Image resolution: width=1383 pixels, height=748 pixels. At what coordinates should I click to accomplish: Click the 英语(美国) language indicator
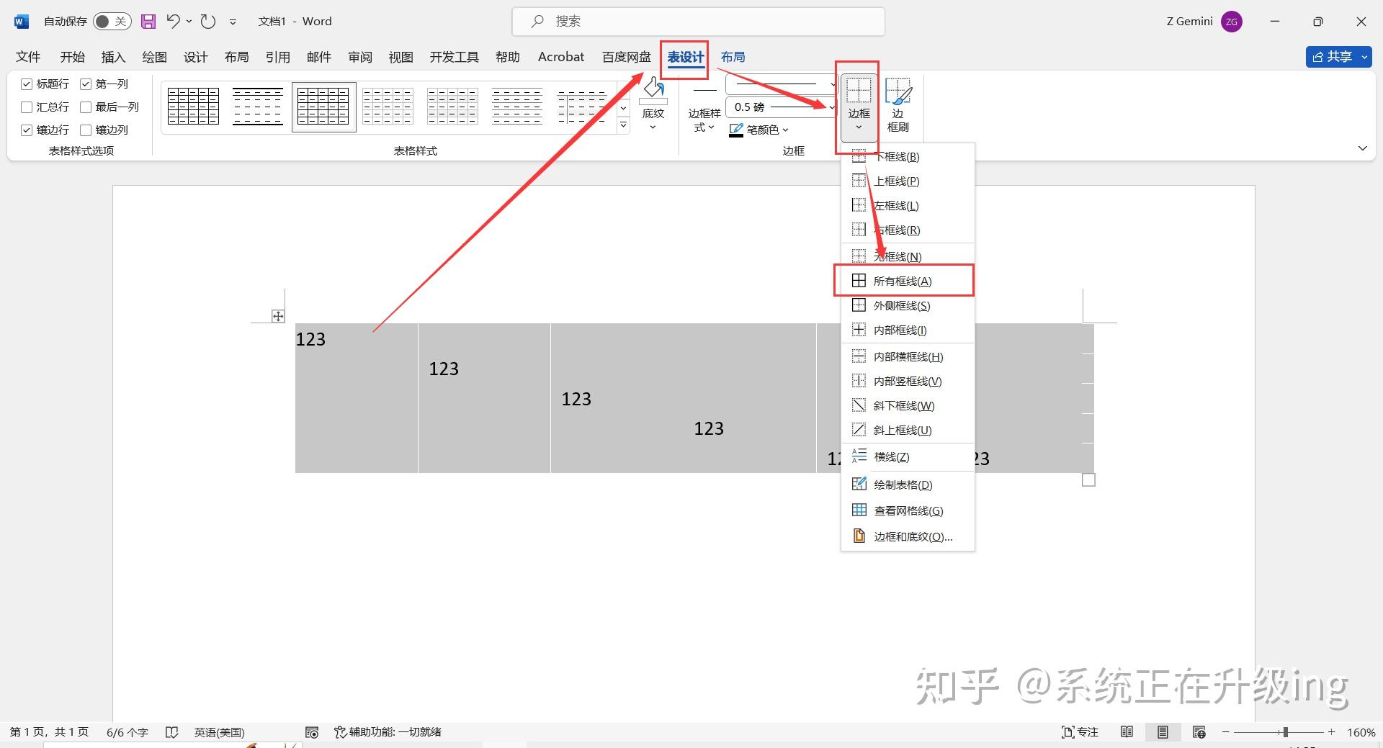point(219,732)
